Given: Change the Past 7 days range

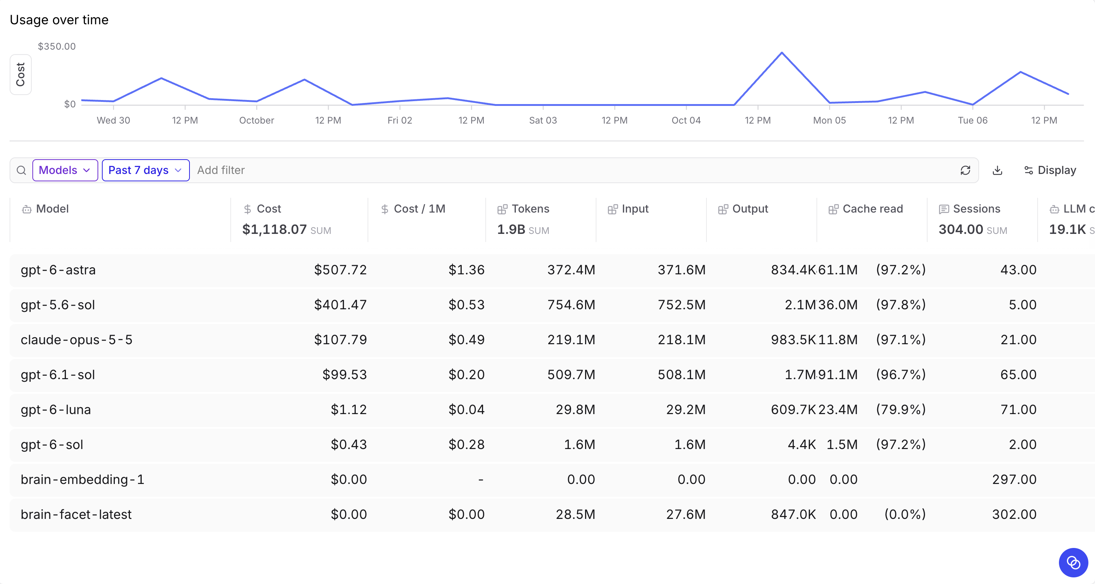Looking at the screenshot, I should (145, 170).
